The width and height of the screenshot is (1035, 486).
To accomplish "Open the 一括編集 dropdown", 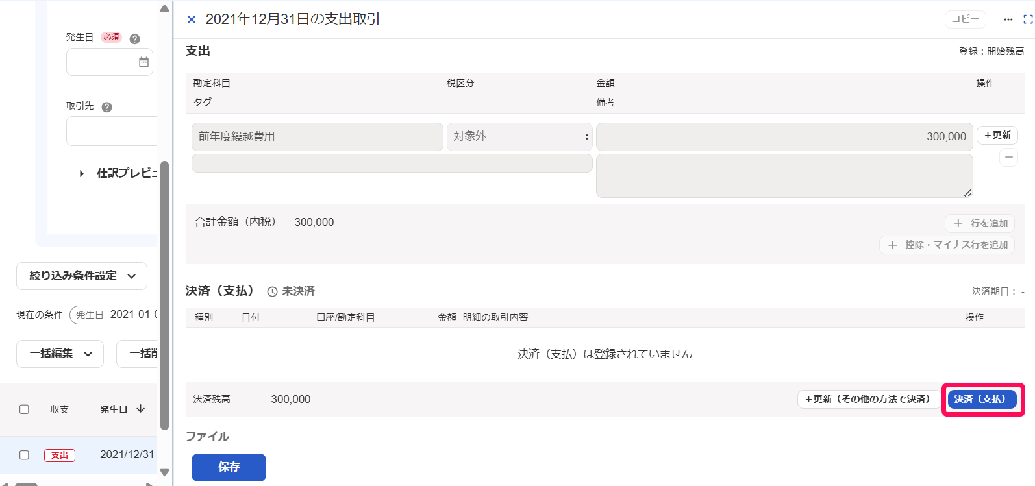I will pos(60,354).
